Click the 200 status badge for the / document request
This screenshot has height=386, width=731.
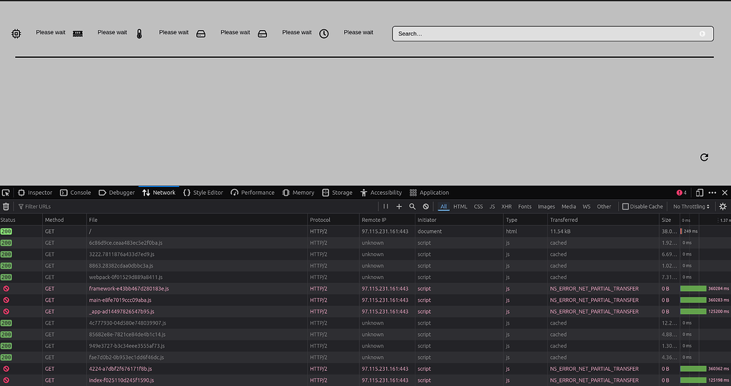click(6, 231)
